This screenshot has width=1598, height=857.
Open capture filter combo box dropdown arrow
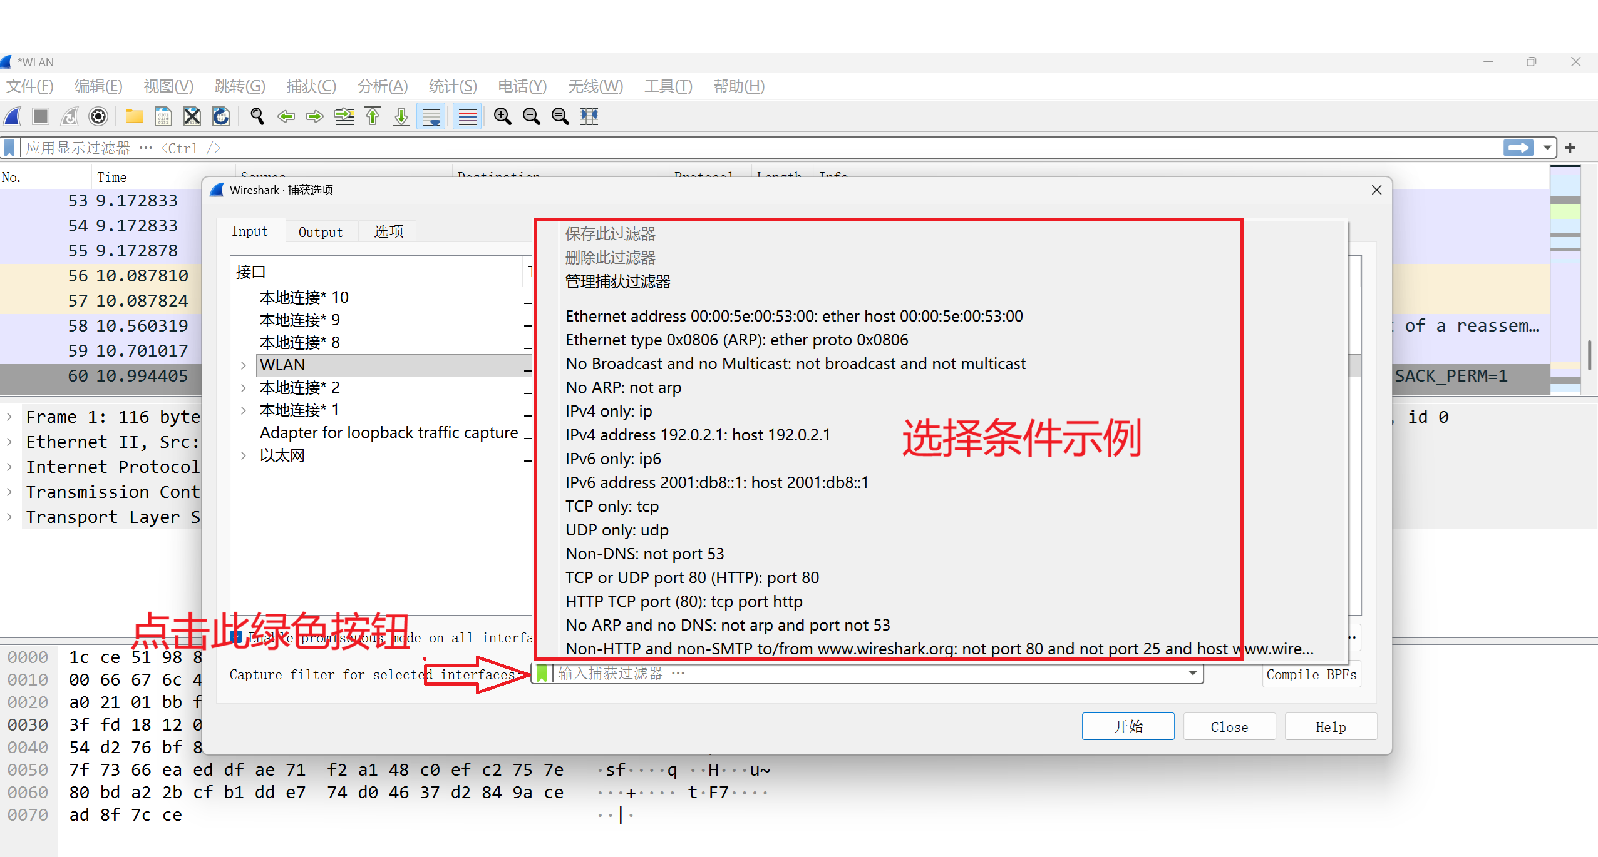pos(1192,674)
